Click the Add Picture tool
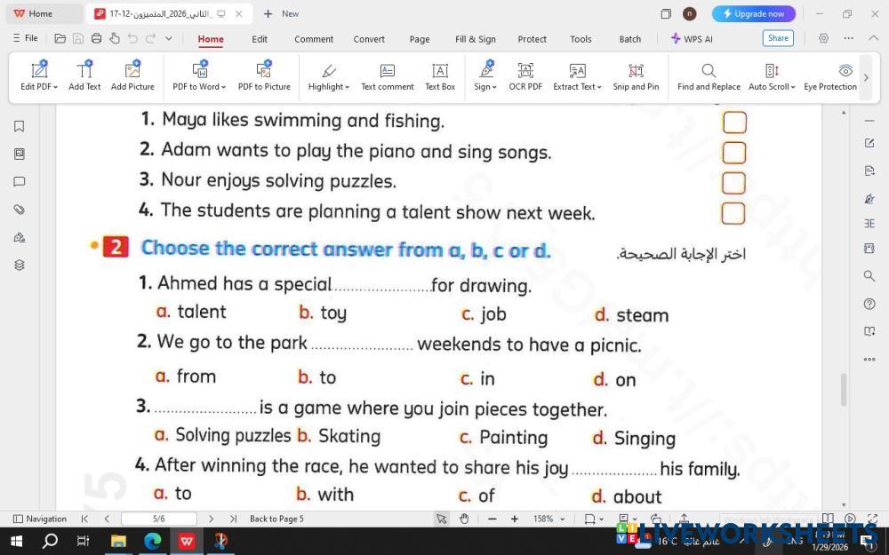Image resolution: width=889 pixels, height=555 pixels. (x=132, y=76)
